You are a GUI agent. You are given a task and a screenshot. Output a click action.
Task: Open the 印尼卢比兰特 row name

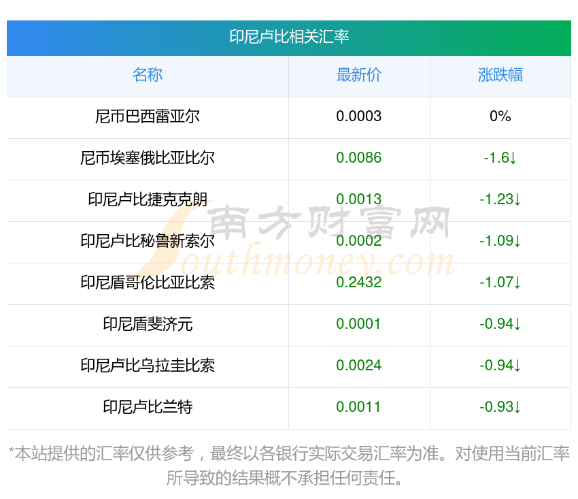tap(148, 407)
